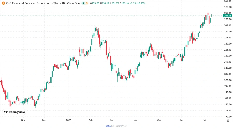Open chart settings gear icon

coord(228,120)
